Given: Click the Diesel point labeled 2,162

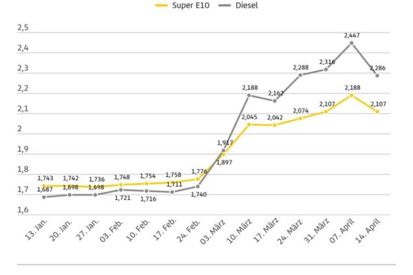Looking at the screenshot, I should [x=275, y=100].
